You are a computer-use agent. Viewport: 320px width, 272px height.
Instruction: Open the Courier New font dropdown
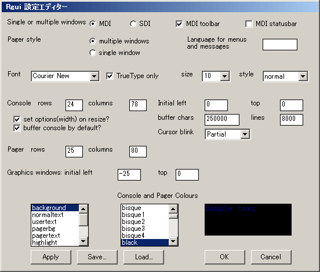94,76
